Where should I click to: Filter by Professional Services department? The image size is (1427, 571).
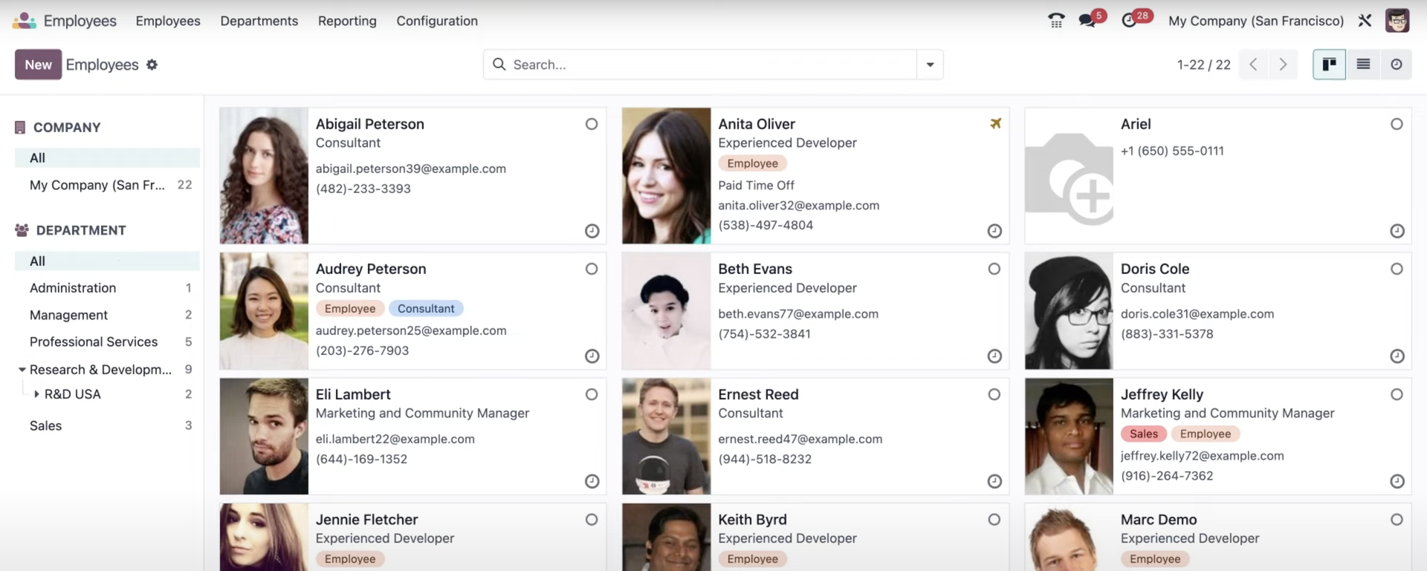click(x=94, y=342)
